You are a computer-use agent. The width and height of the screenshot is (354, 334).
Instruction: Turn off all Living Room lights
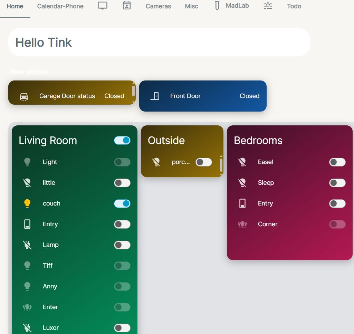pyautogui.click(x=122, y=141)
